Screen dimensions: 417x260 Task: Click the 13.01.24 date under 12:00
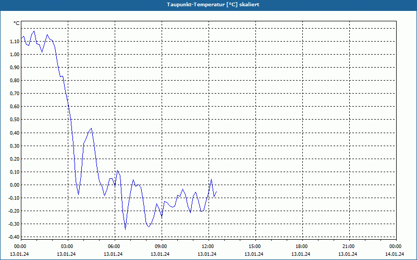(x=207, y=254)
